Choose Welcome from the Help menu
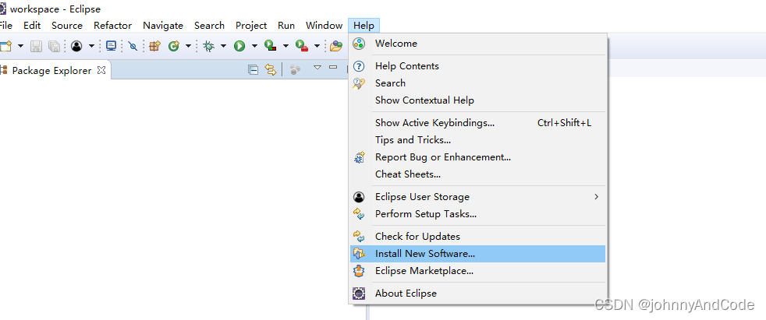The width and height of the screenshot is (766, 320). tap(477, 44)
